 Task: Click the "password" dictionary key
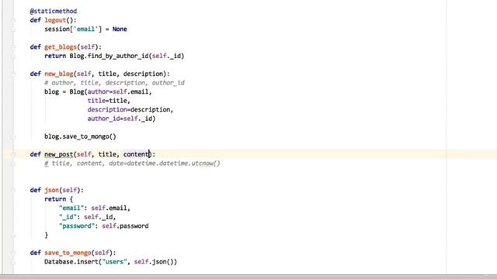coord(77,226)
